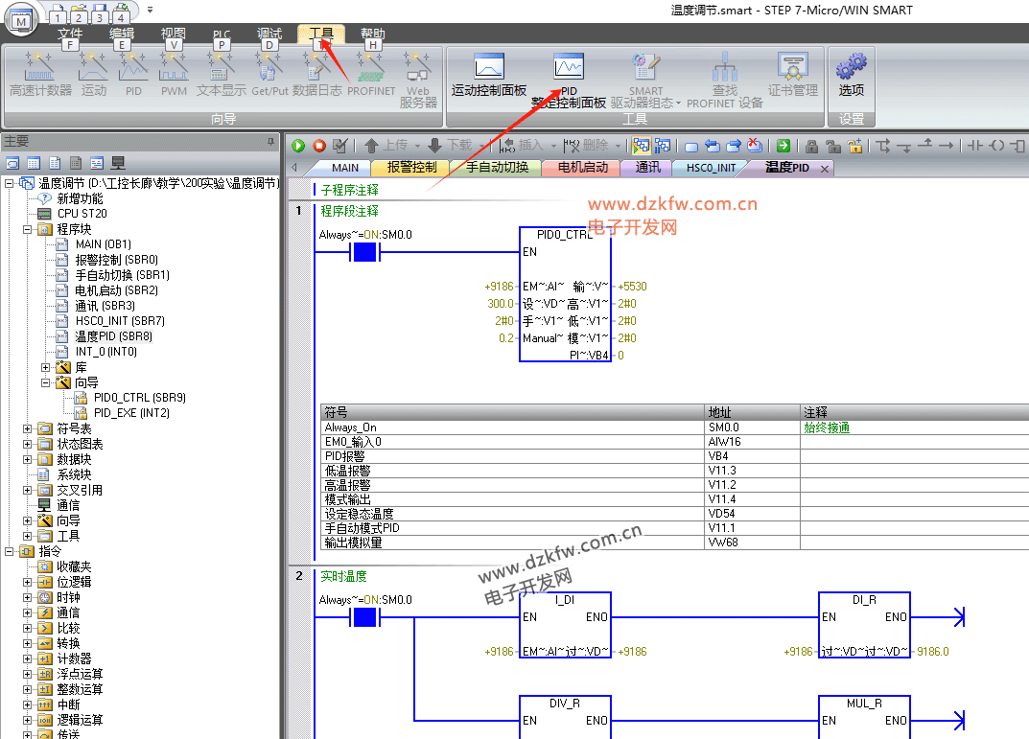Click the STEP 7 round application button
Screen dimensions: 1029x739
[22, 17]
